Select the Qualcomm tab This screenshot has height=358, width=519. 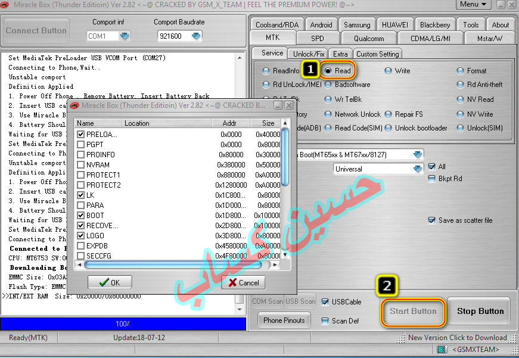coord(369,38)
